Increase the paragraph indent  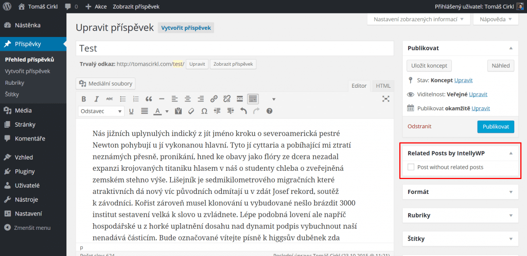coord(230,111)
